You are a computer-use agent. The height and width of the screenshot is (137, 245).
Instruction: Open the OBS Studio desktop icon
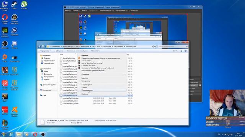[x=5, y=45]
